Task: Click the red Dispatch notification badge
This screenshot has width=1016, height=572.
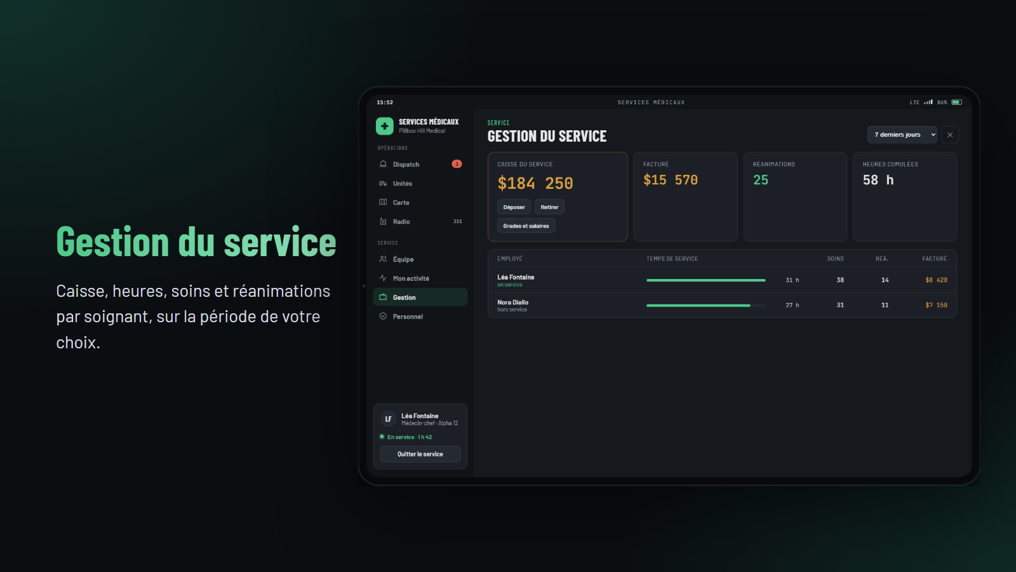Action: pyautogui.click(x=457, y=164)
